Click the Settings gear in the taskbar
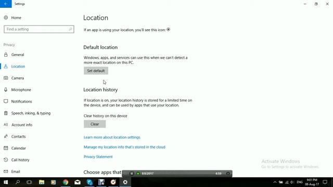 [x=125, y=182]
